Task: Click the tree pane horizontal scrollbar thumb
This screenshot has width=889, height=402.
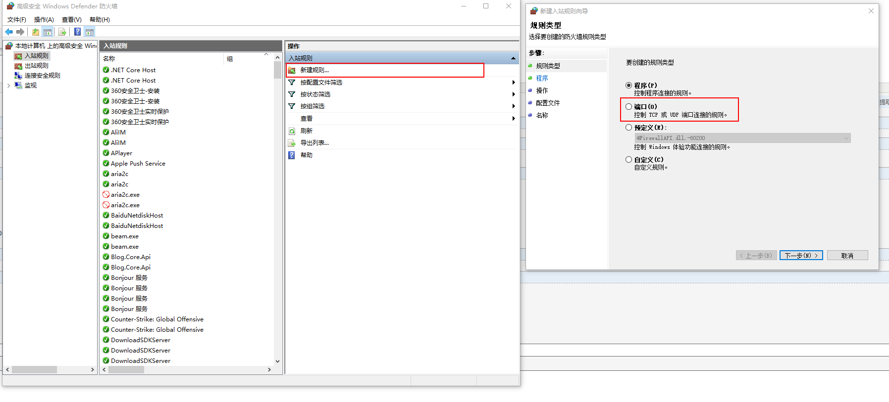Action: [x=34, y=369]
